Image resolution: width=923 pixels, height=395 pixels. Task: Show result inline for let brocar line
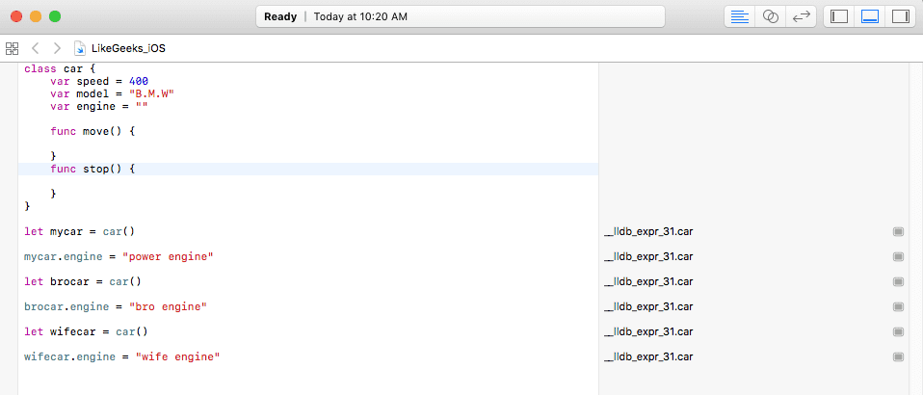pos(898,282)
